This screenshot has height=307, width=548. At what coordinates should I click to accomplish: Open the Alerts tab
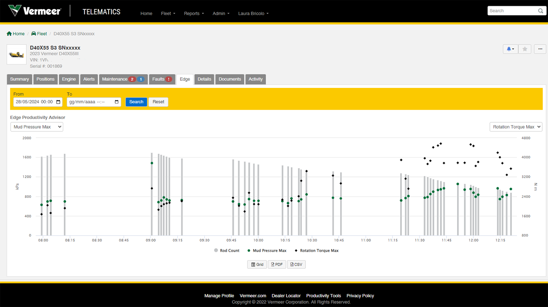tap(89, 79)
